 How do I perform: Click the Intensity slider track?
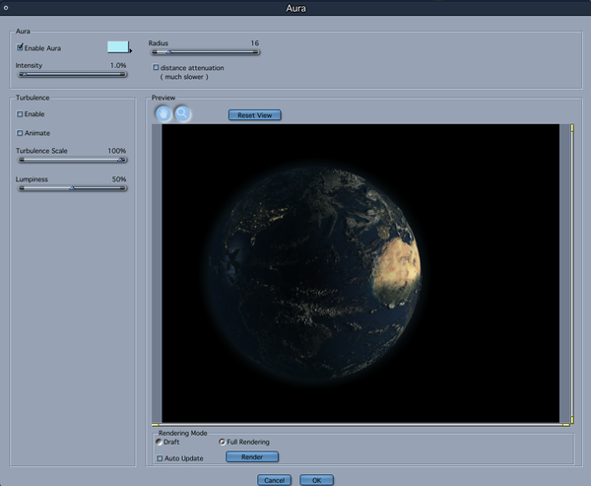[x=71, y=74]
